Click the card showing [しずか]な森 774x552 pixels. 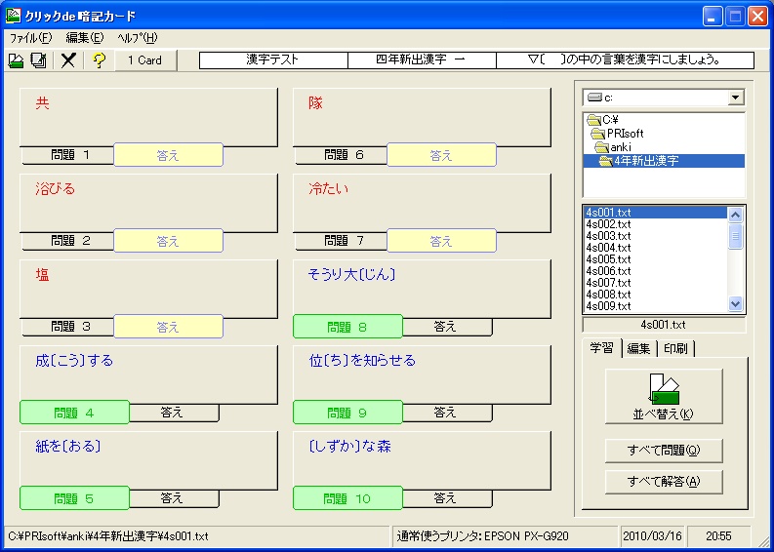point(422,460)
